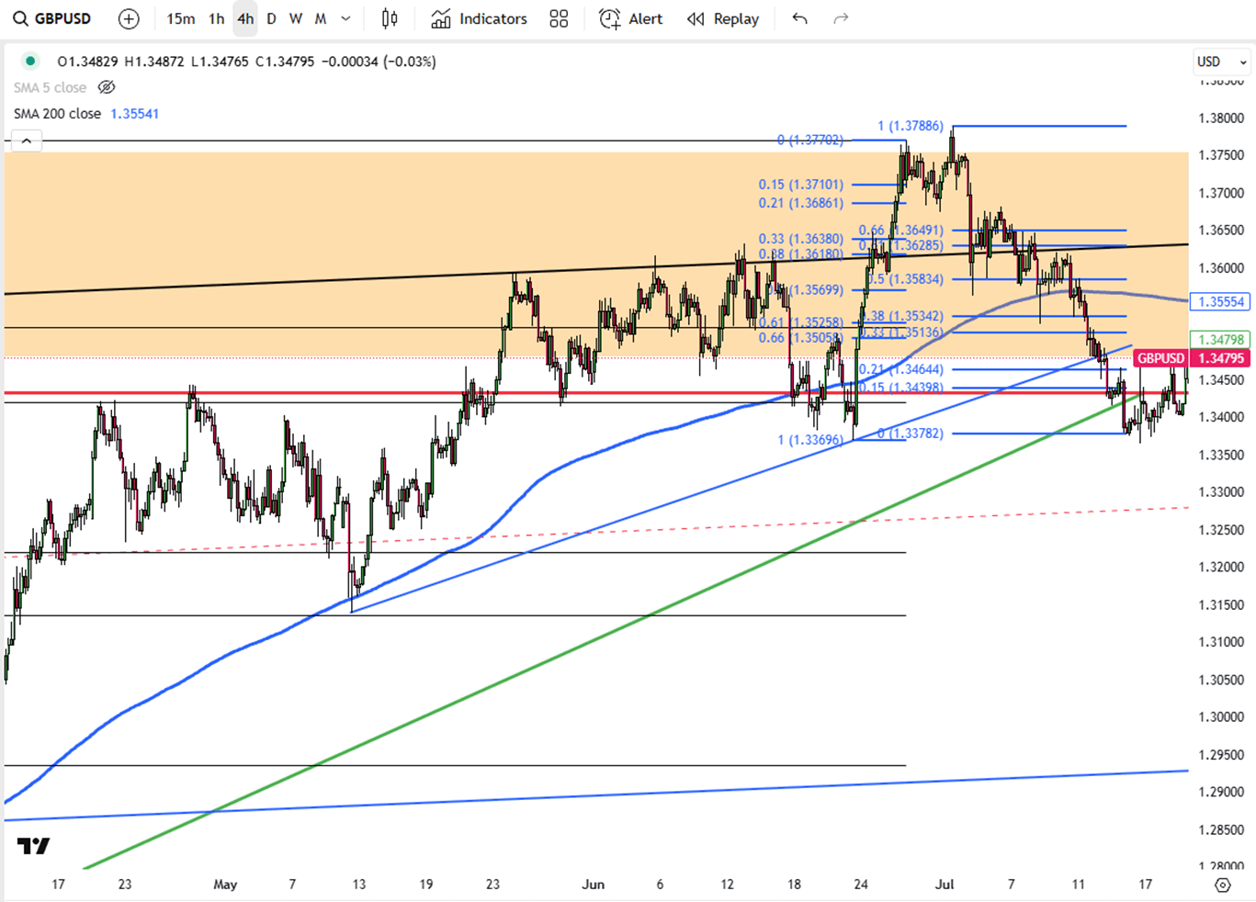Switch to the Daily timeframe
This screenshot has width=1256, height=902.
271,18
